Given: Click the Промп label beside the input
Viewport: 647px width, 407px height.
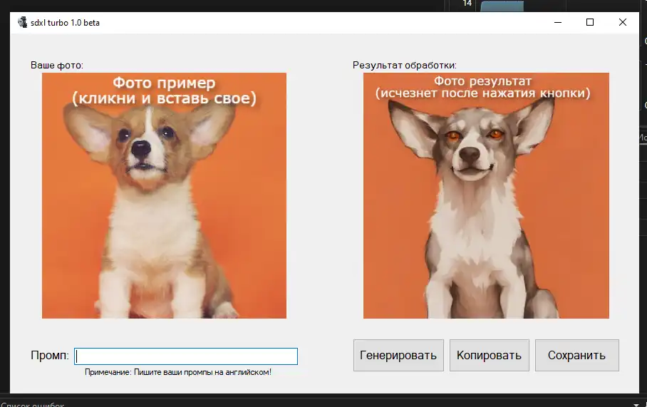Looking at the screenshot, I should 49,356.
